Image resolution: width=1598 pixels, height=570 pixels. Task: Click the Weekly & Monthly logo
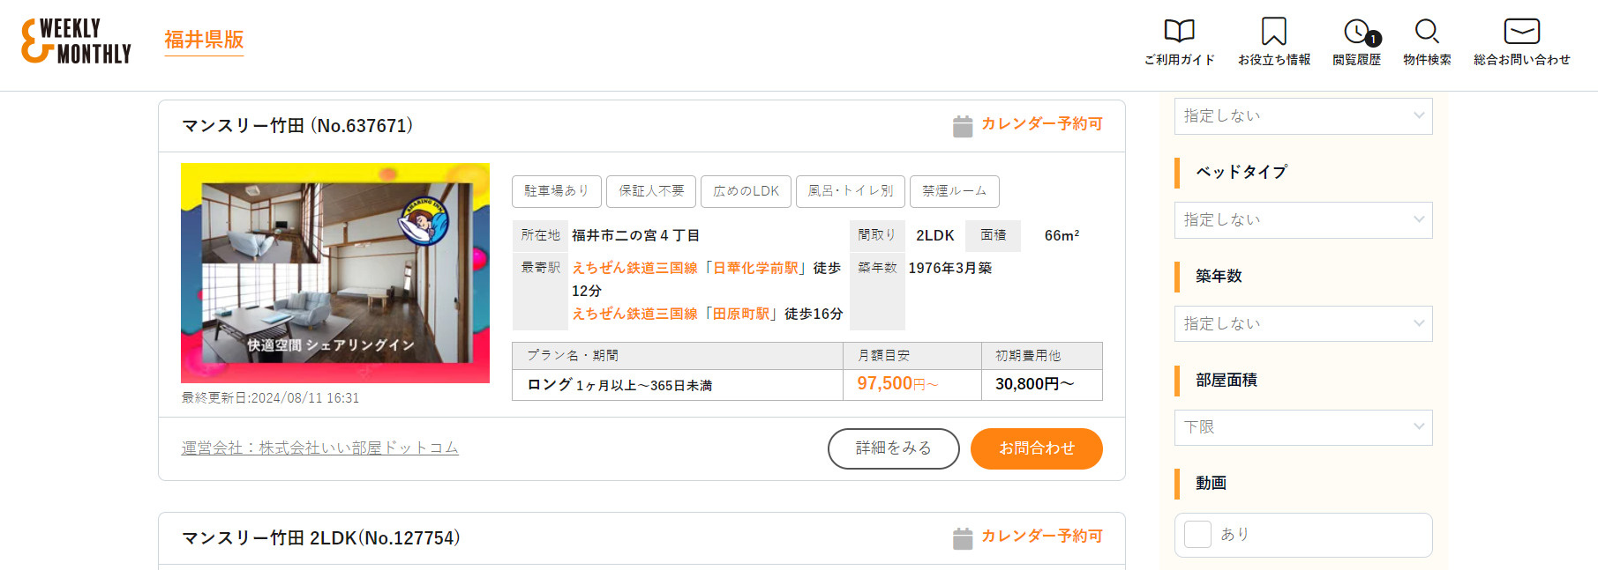(x=76, y=41)
